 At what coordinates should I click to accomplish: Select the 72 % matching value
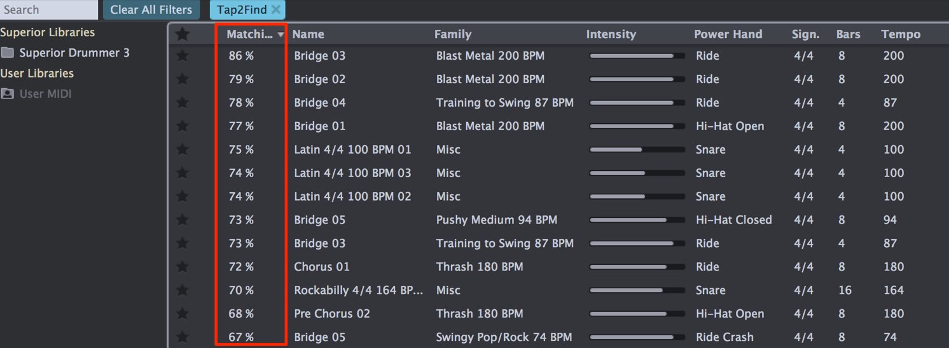click(x=241, y=267)
